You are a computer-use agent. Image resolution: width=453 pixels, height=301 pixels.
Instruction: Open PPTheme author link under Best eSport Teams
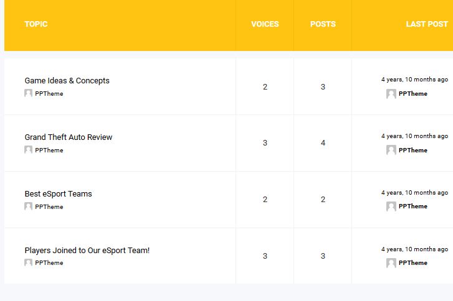49,206
